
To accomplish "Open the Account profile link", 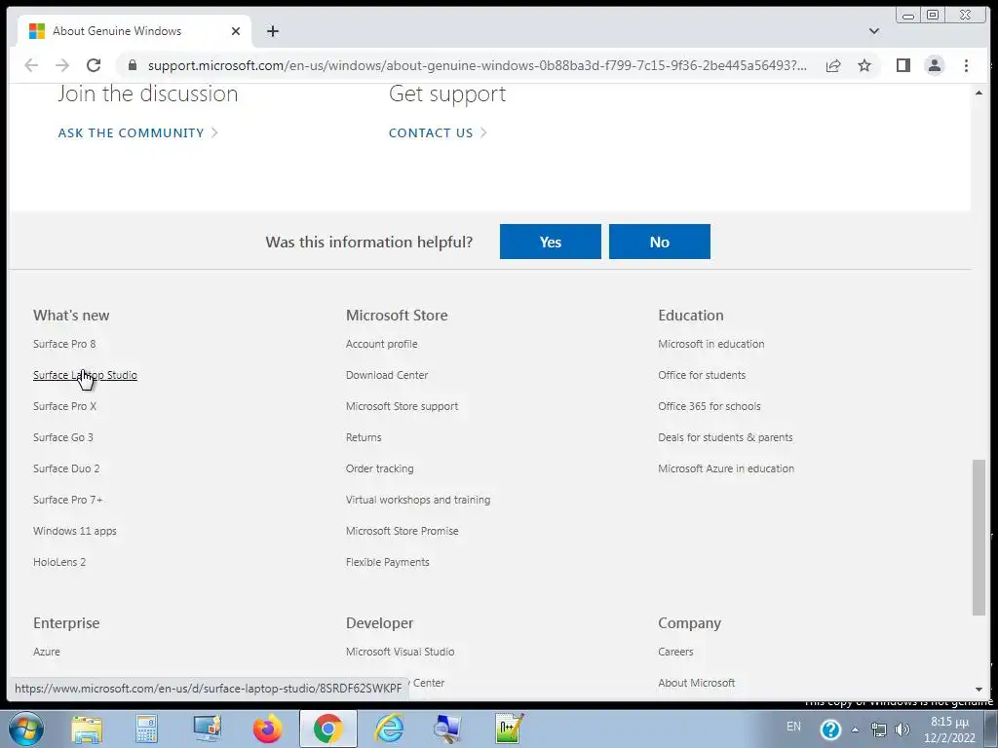I will pyautogui.click(x=381, y=344).
